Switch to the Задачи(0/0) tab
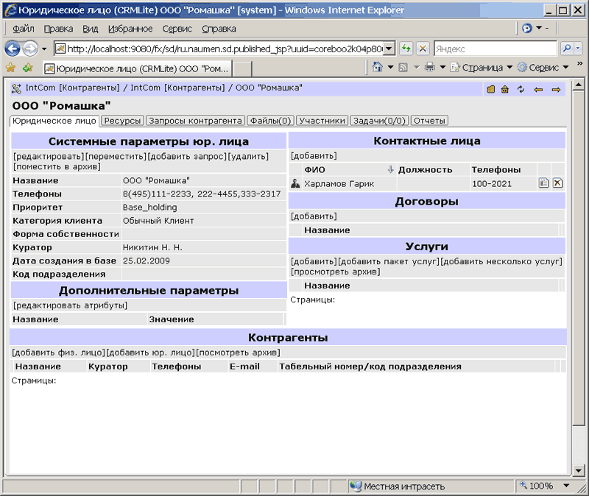 point(379,121)
